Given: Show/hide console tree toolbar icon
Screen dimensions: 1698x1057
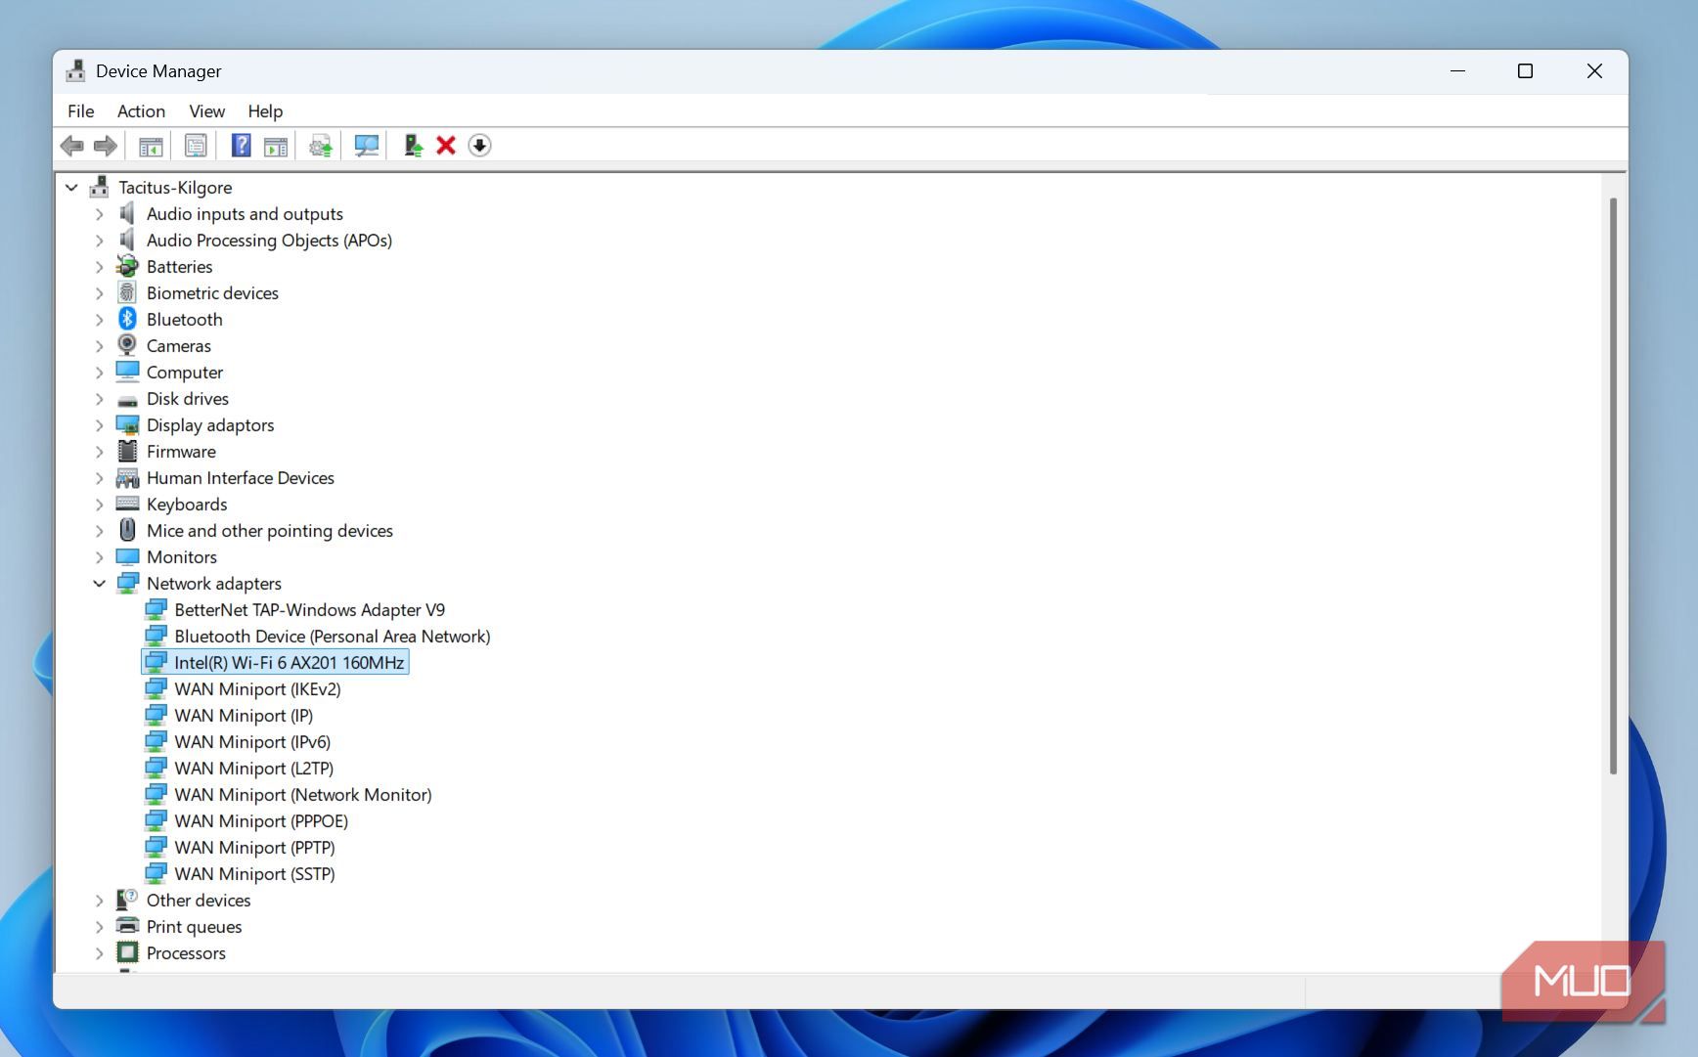Looking at the screenshot, I should [151, 146].
